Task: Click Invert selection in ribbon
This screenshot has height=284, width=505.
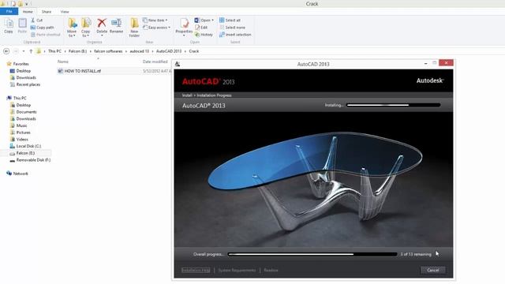Action: point(235,35)
